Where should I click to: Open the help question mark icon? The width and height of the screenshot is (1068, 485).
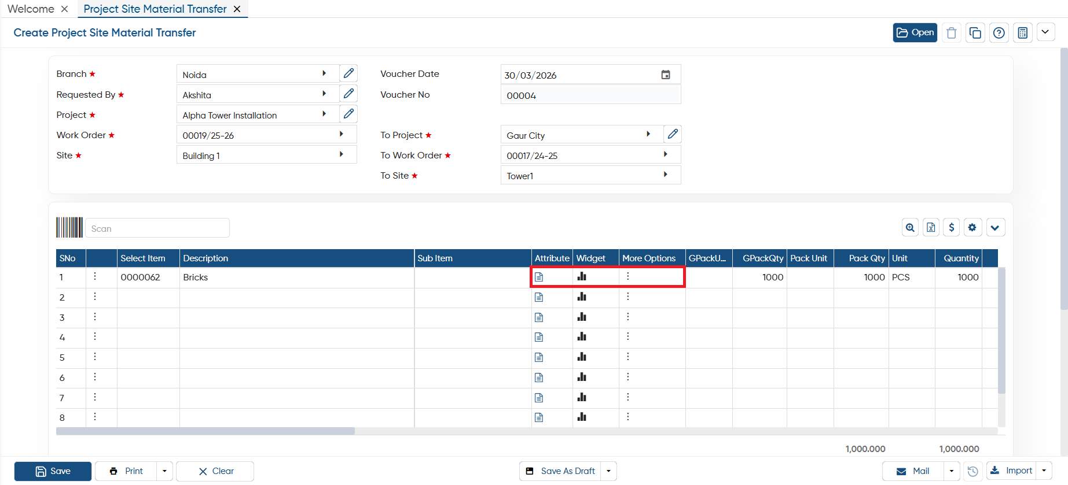click(x=999, y=33)
